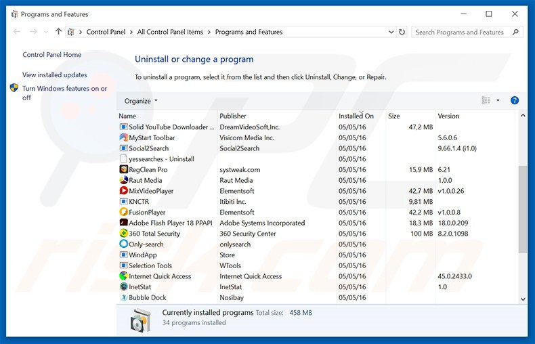Viewport: 535px width, 344px height.
Task: Open help with the question mark icon
Action: tap(514, 100)
